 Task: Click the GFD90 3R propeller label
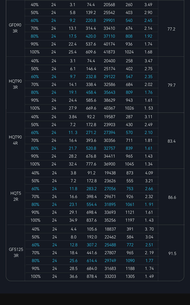pos(15,28)
